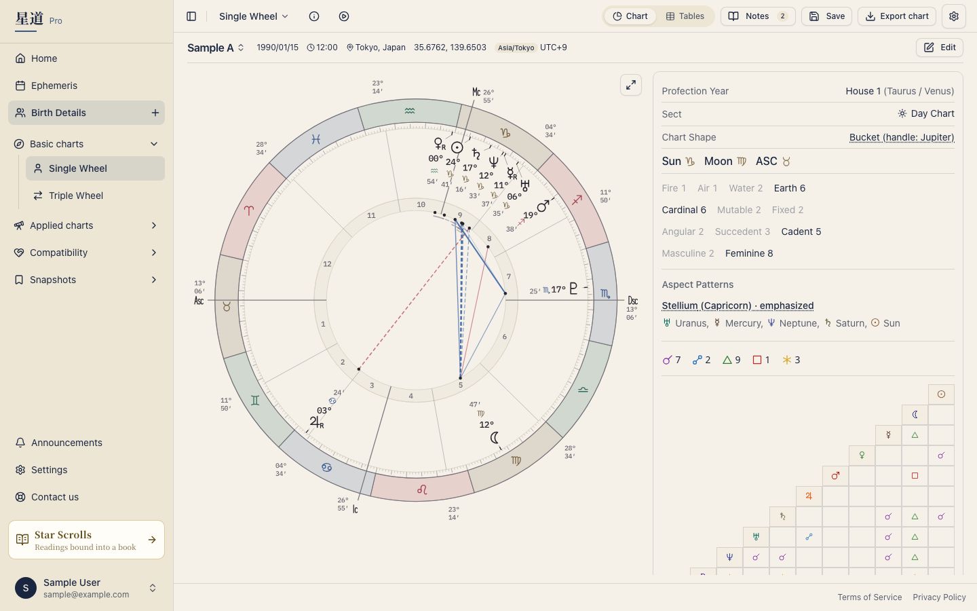Click the Pluto glyph near Descendant
This screenshot has height=611, width=977.
574,289
